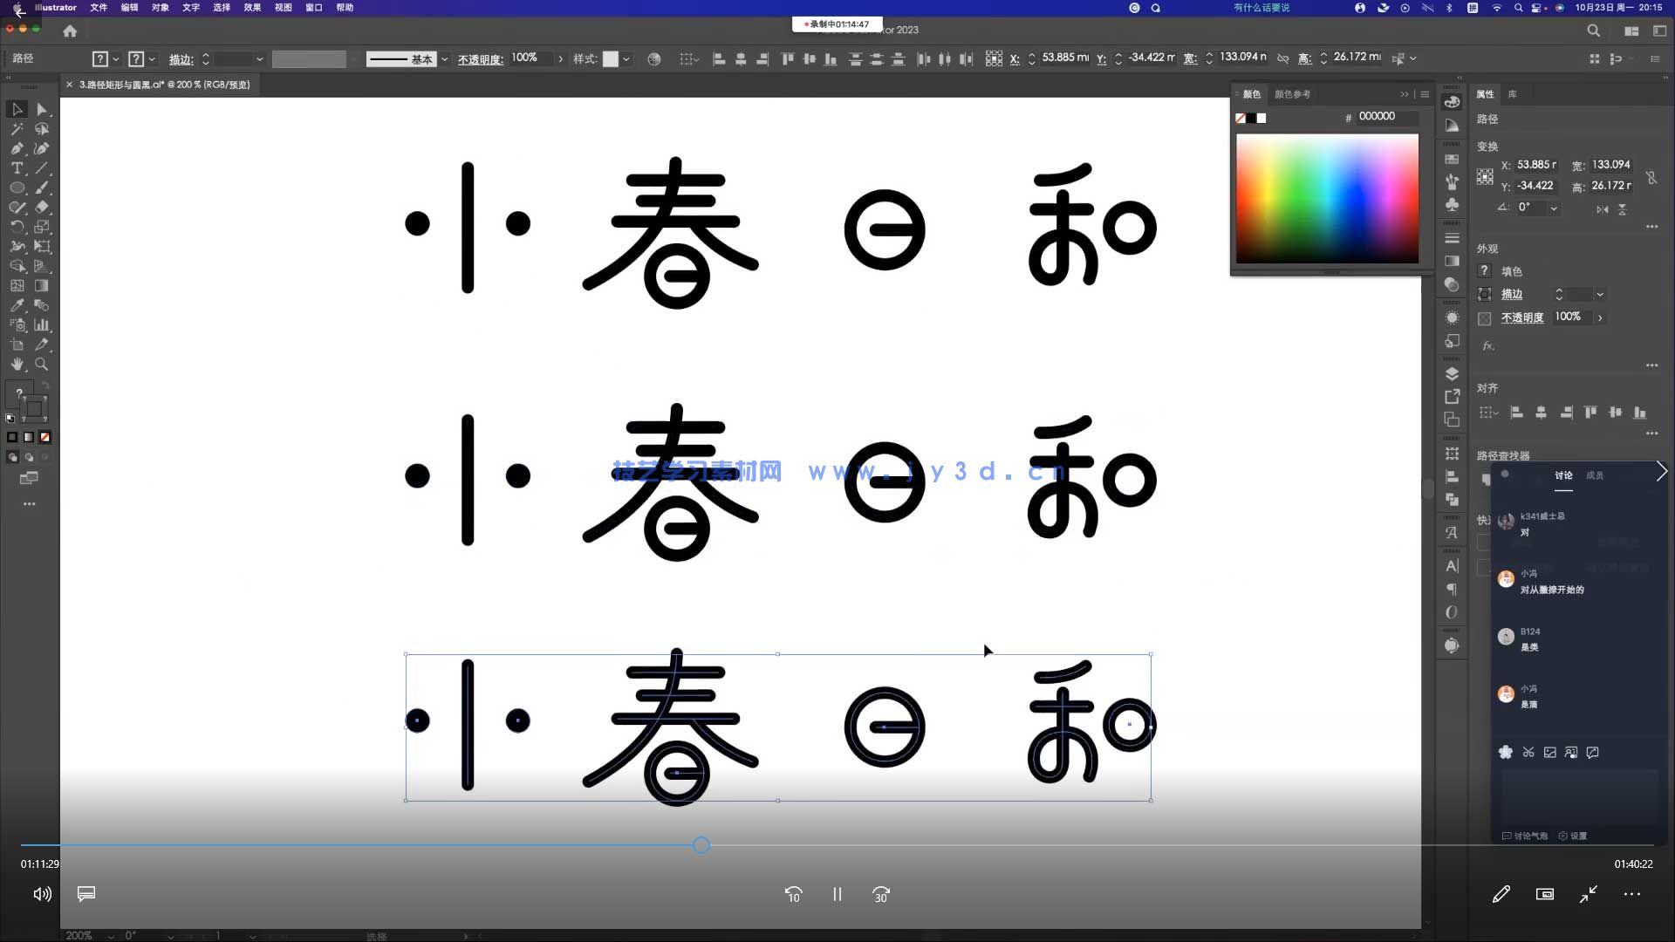Open the 窗口 menu
Screen dimensions: 1675x942
point(314,8)
